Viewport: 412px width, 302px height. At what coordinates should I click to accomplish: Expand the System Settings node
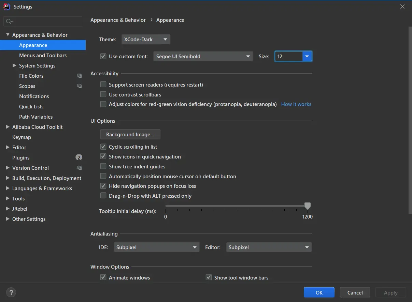(x=14, y=65)
